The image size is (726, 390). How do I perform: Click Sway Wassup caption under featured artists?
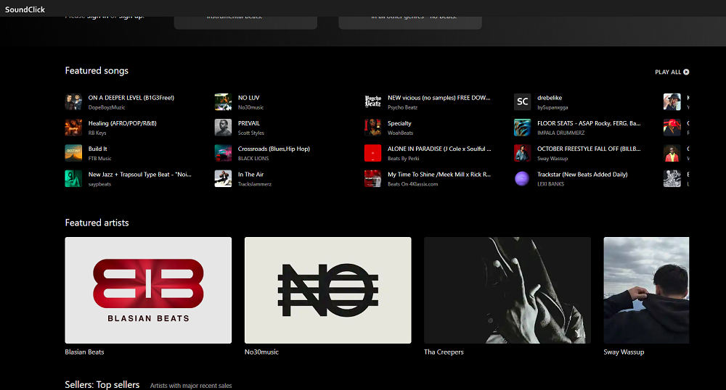[x=624, y=352]
